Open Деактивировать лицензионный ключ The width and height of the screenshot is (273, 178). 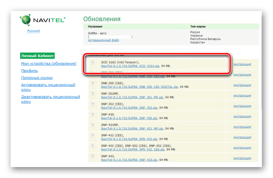click(x=51, y=99)
